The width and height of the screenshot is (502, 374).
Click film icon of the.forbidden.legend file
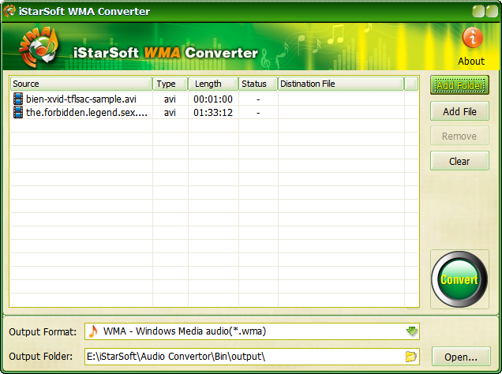pos(18,113)
